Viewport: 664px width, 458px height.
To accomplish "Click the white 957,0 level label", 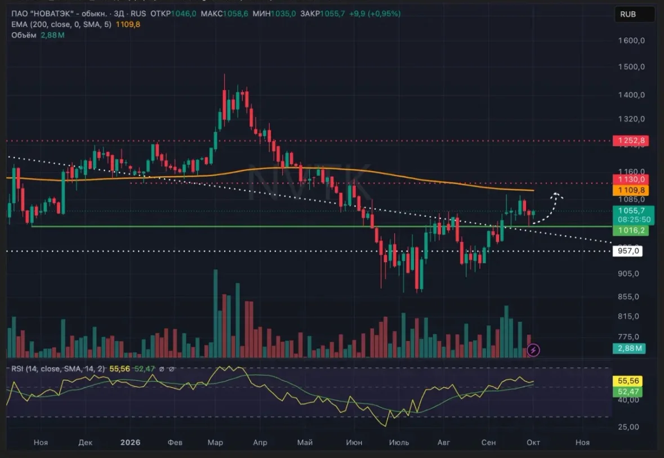I will click(x=627, y=251).
